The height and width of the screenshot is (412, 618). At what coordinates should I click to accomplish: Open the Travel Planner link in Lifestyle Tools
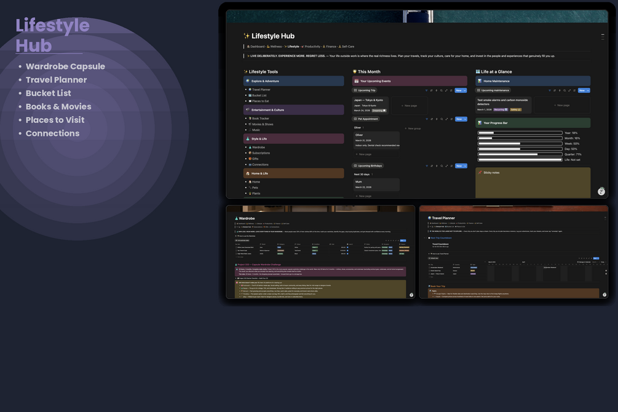(259, 90)
